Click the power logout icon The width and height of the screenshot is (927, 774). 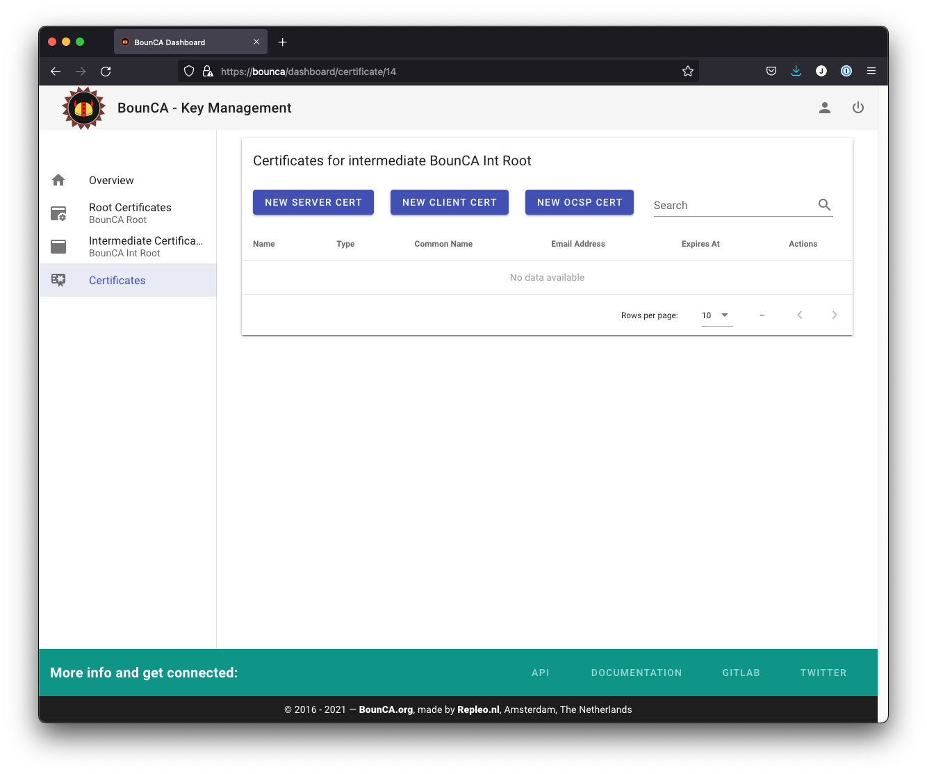pos(858,108)
